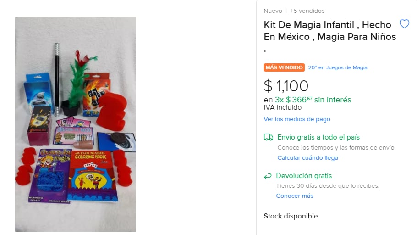Click the +5 vendidos count
Screen dimensions: 417x235
click(x=307, y=11)
